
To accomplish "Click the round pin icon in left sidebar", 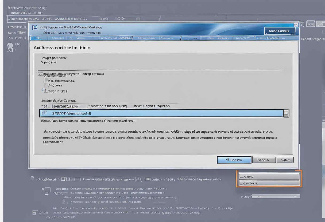I will click(10, 46).
